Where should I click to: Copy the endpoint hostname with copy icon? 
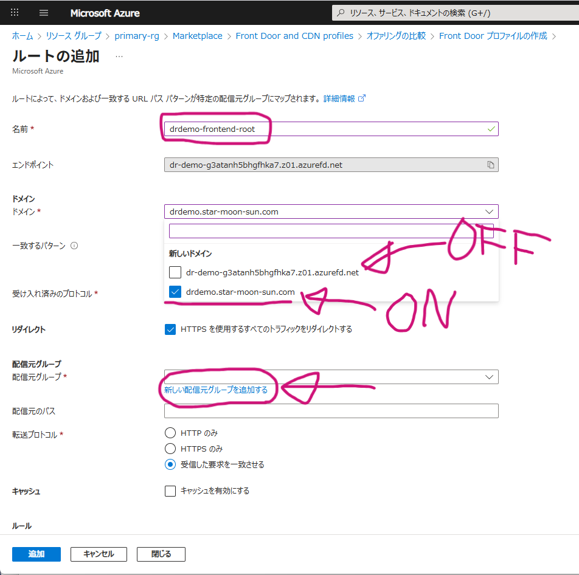pyautogui.click(x=490, y=165)
